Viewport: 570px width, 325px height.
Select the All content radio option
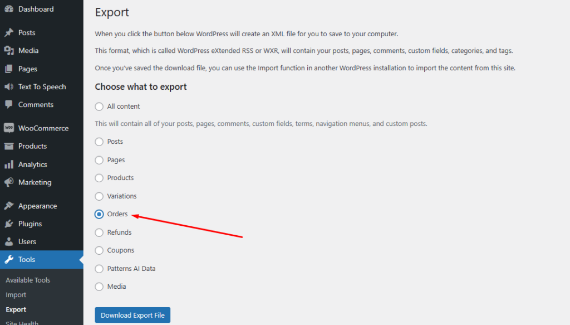pyautogui.click(x=99, y=106)
